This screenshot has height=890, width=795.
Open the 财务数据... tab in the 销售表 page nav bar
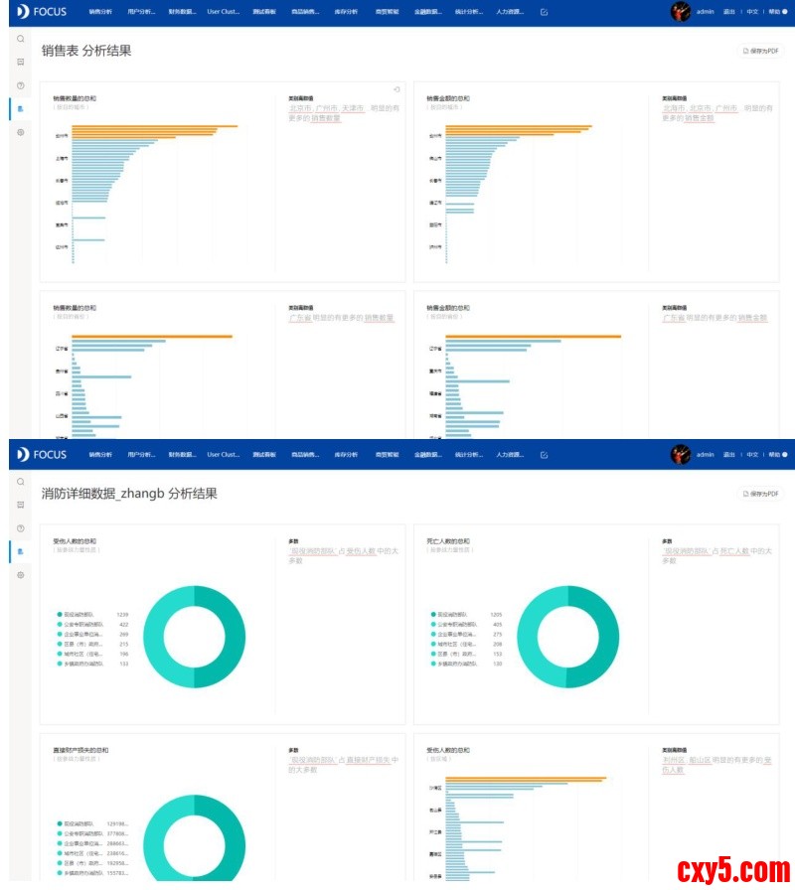coord(182,11)
